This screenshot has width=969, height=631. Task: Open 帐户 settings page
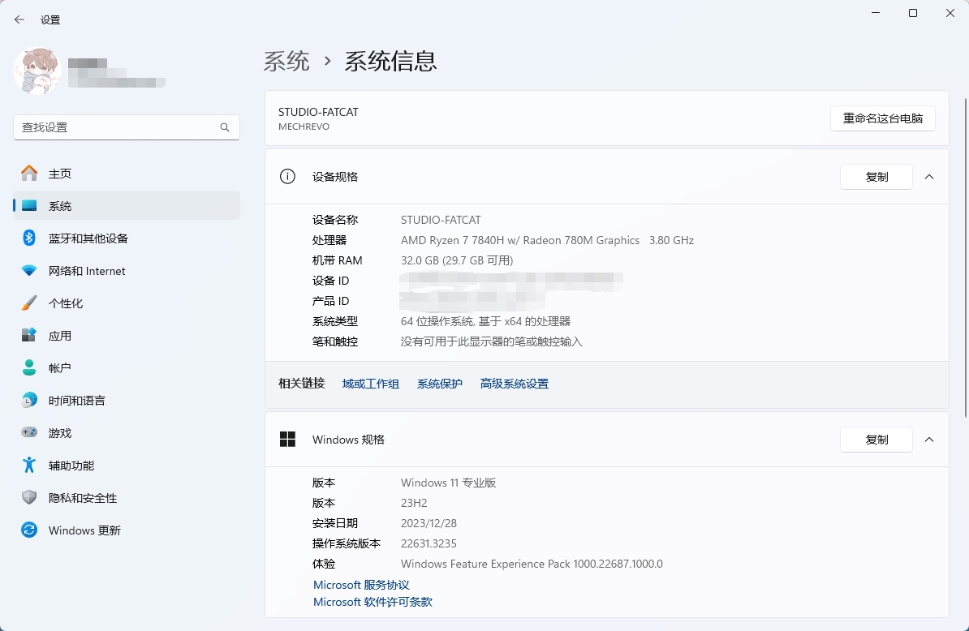coord(126,368)
